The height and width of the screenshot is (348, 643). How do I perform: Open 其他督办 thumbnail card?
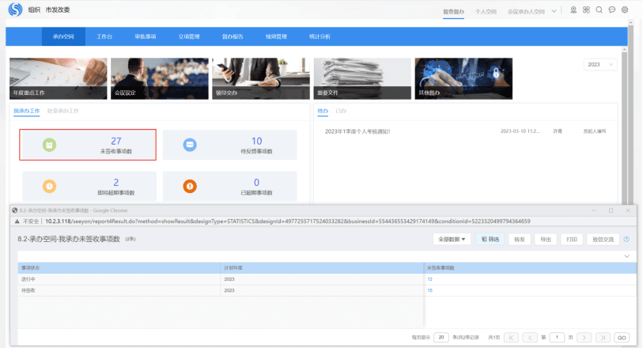(463, 79)
